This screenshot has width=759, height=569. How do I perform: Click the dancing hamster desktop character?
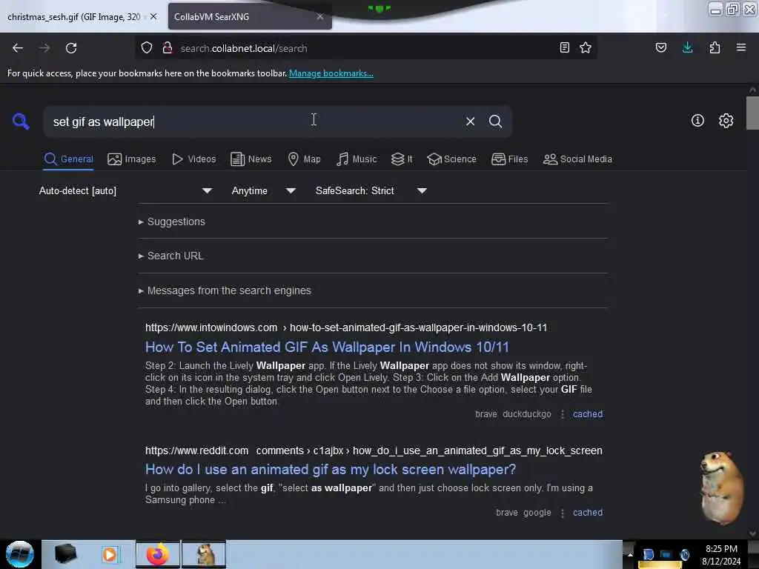tap(722, 488)
